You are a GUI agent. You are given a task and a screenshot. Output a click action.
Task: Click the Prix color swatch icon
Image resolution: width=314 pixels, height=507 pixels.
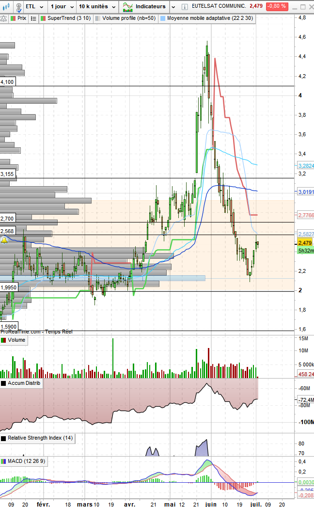(13, 18)
